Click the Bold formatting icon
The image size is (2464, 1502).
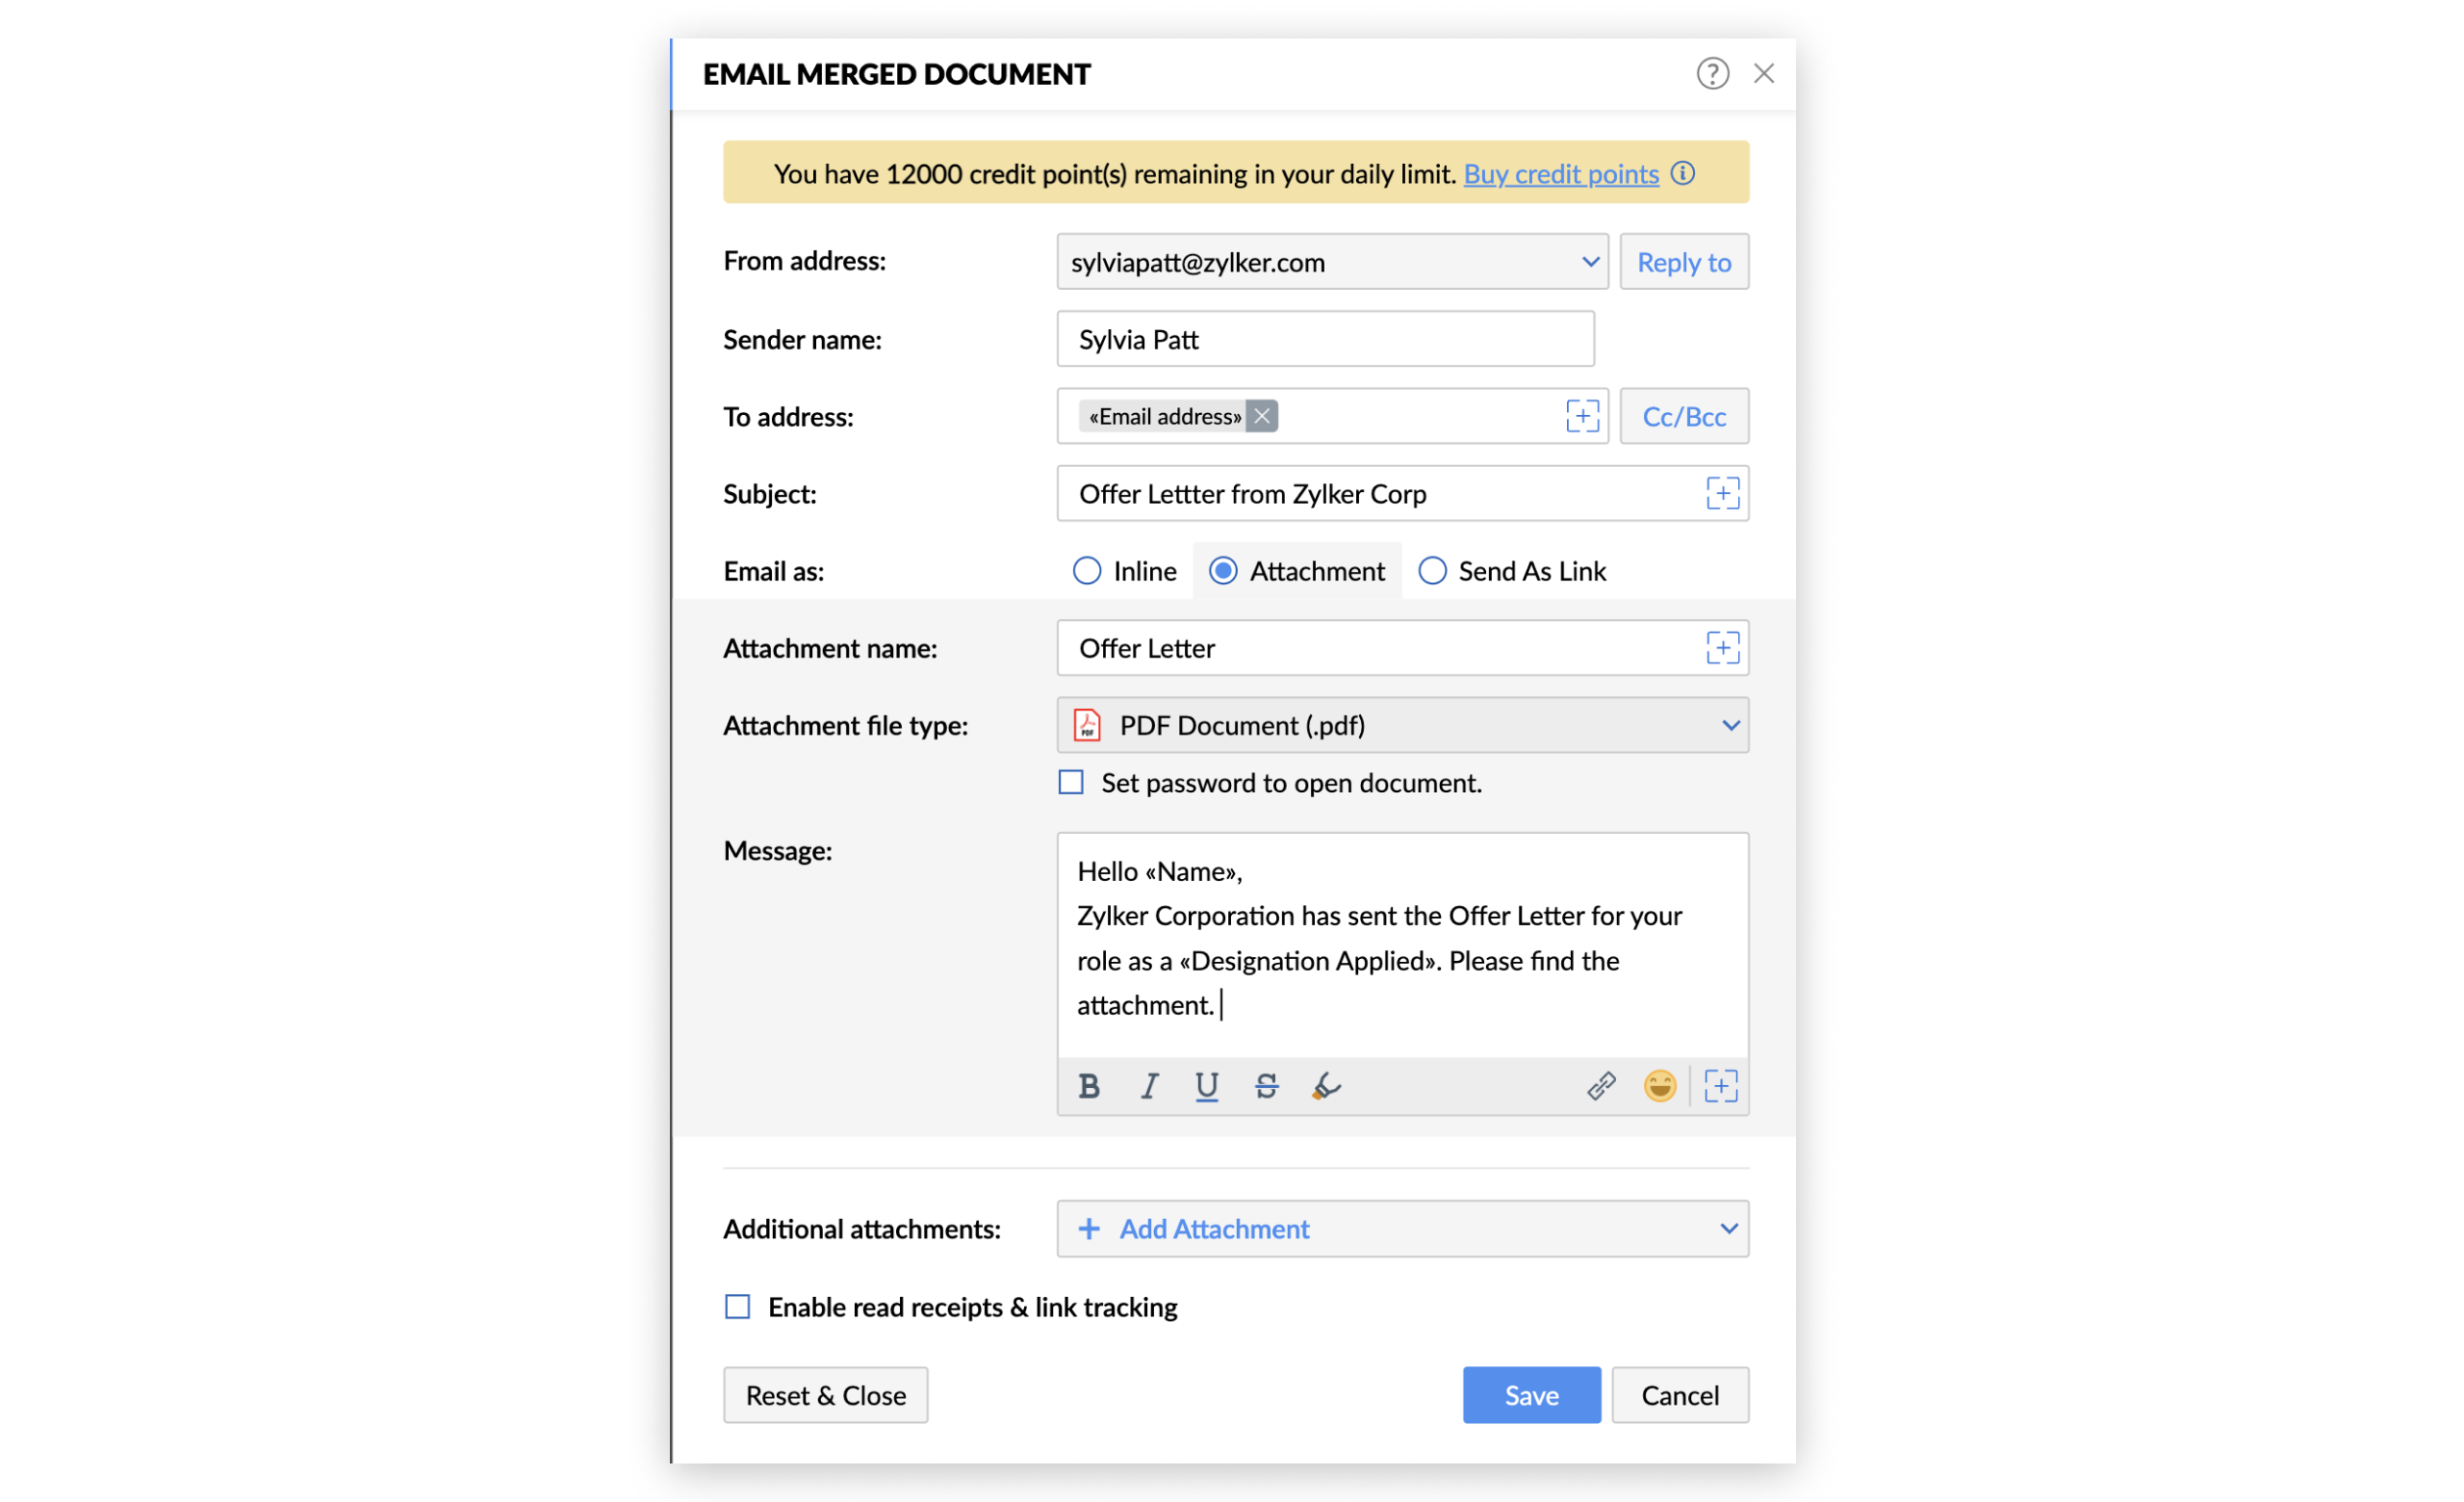[x=1089, y=1086]
